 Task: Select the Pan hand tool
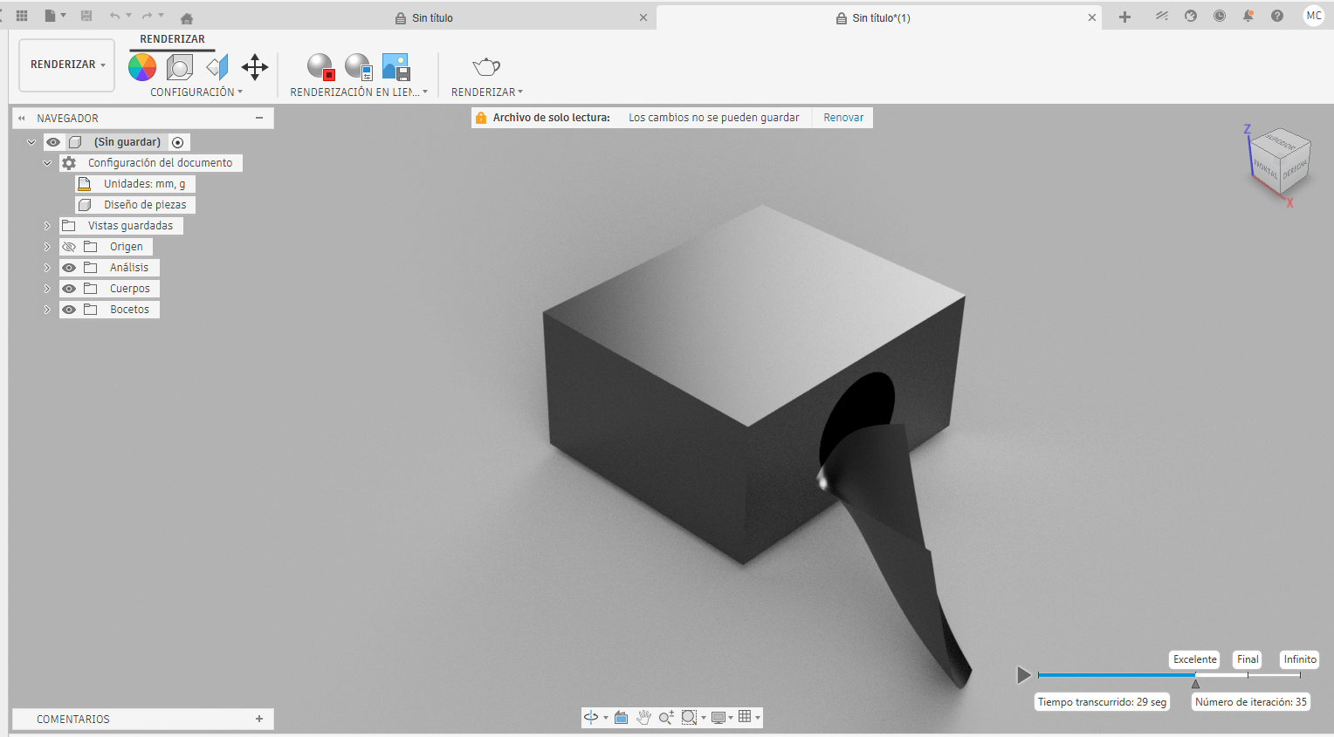(643, 717)
